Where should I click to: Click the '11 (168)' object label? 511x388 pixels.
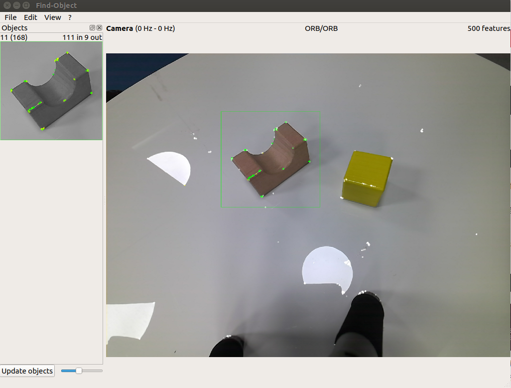14,37
